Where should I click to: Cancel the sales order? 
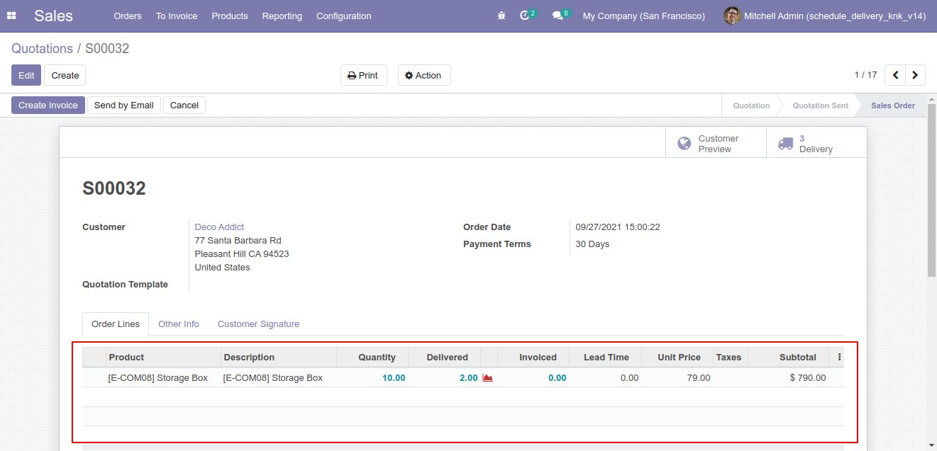pyautogui.click(x=184, y=105)
